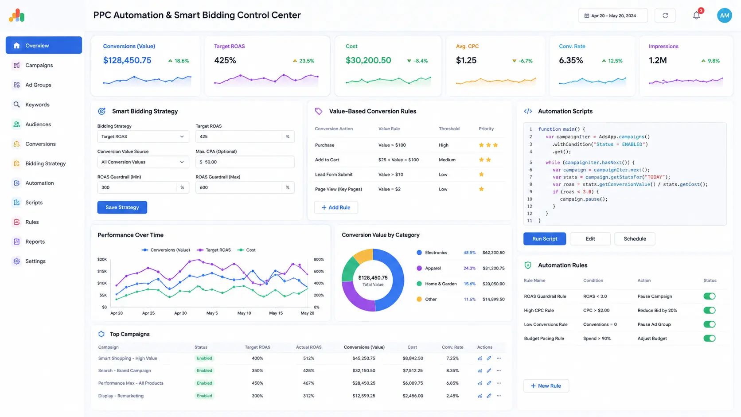Viewport: 741px width, 417px height.
Task: Click the Home & Garden green legend dot
Action: coord(419,284)
